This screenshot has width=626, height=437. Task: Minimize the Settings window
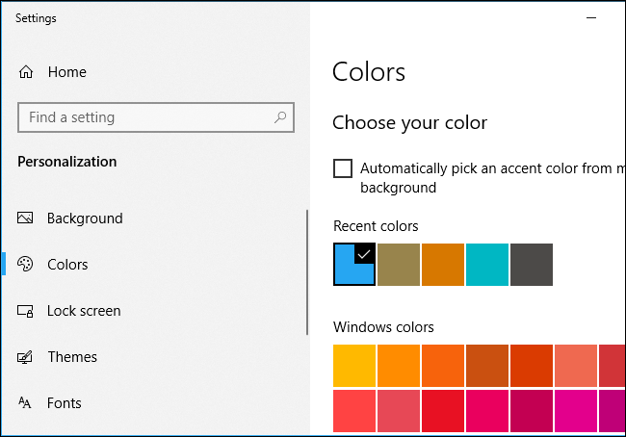591,17
